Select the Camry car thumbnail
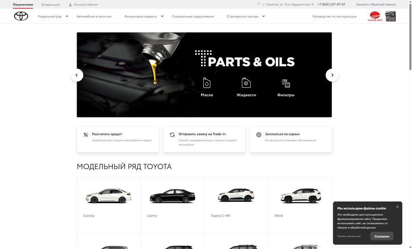Screen dimensions: 412x249 [172, 196]
